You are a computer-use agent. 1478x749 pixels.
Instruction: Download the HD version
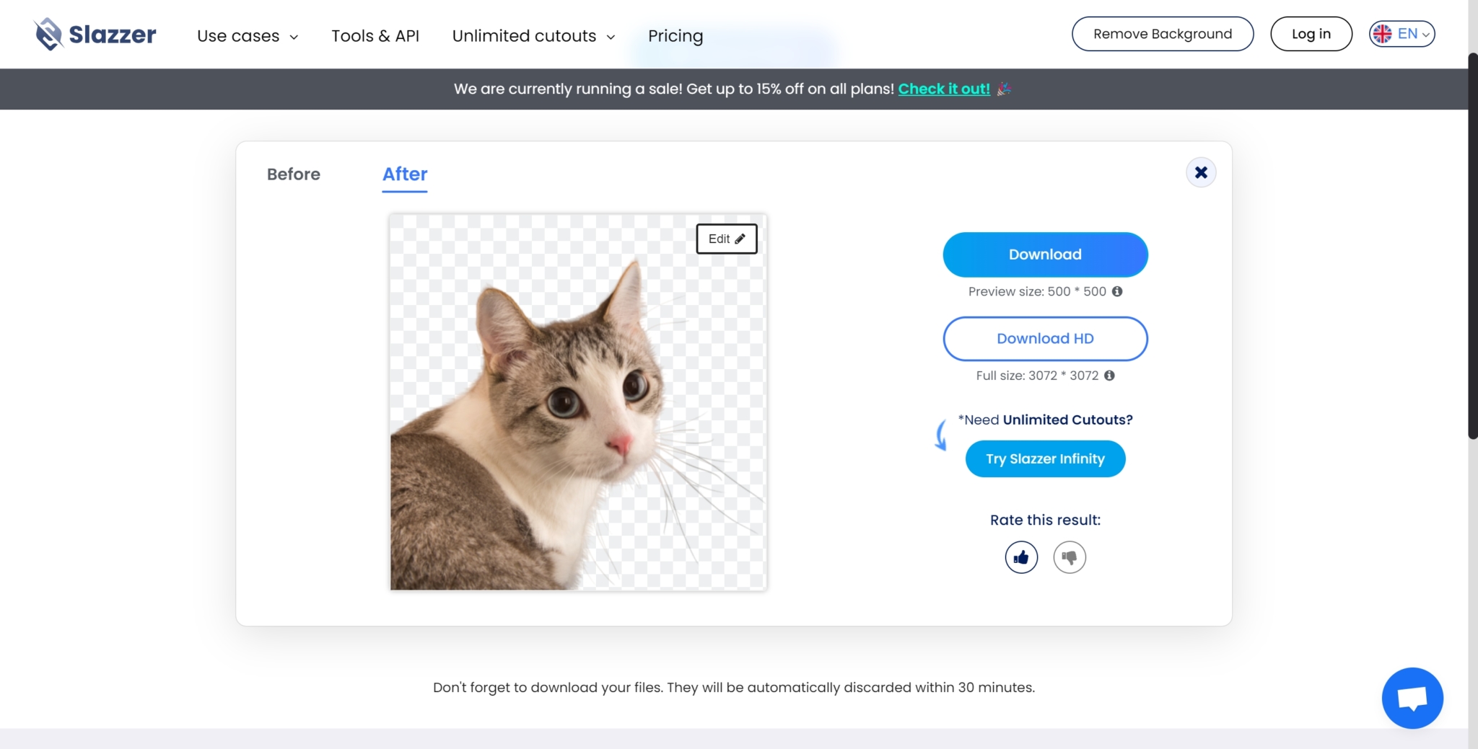coord(1044,338)
